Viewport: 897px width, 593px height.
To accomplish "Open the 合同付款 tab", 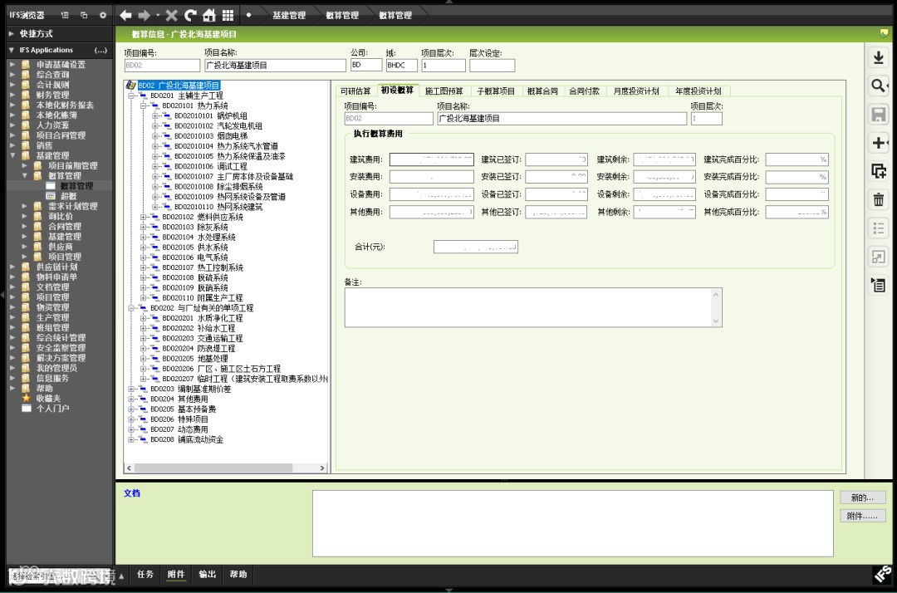I will click(584, 91).
